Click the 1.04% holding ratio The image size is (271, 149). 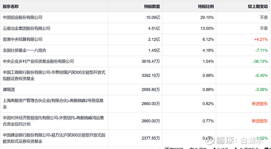pyautogui.click(x=208, y=61)
